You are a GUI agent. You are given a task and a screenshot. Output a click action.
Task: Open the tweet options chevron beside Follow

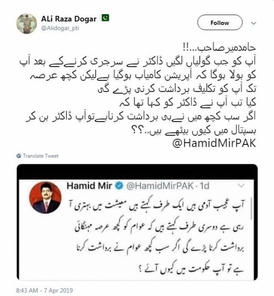253,23
